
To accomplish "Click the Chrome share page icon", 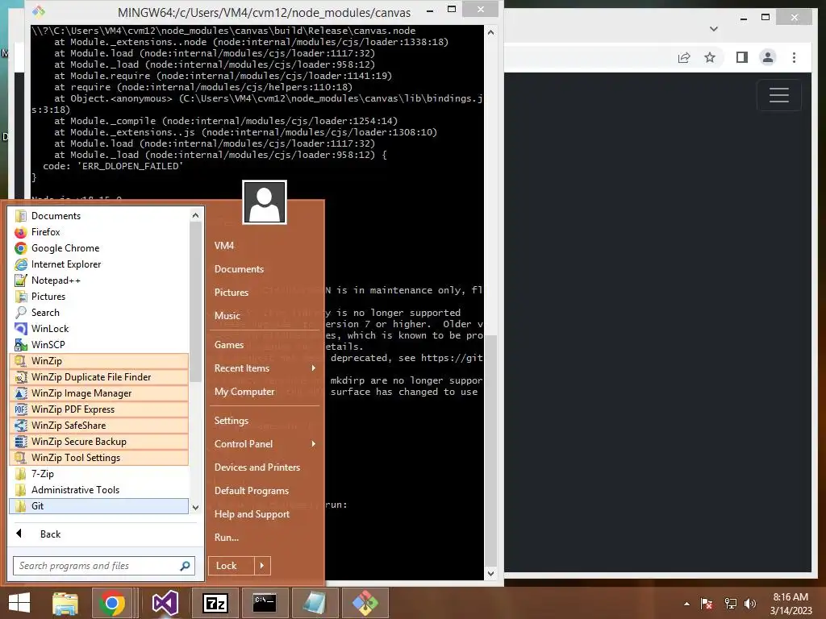I will pyautogui.click(x=684, y=57).
